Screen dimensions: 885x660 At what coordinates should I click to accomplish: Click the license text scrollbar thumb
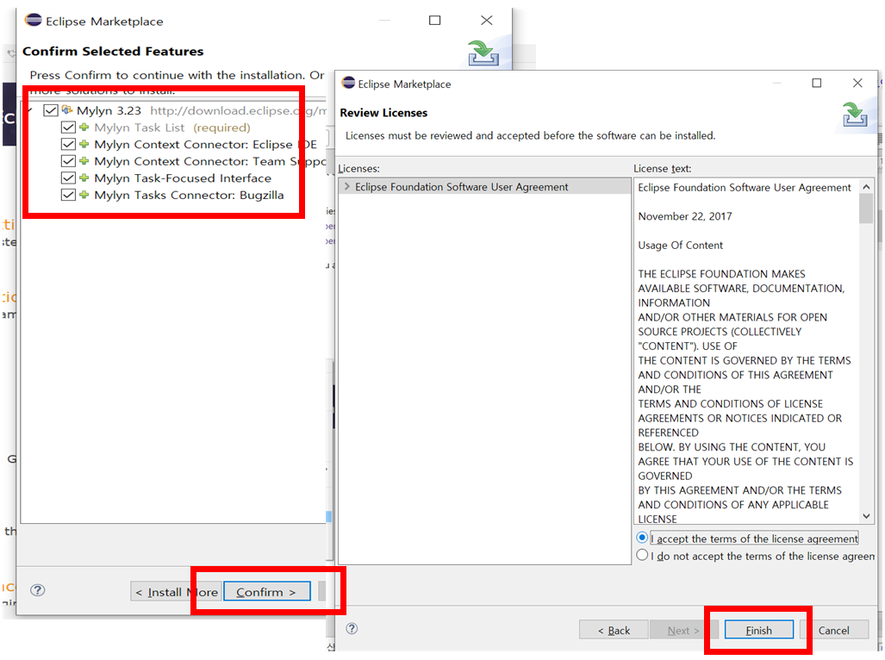(866, 209)
